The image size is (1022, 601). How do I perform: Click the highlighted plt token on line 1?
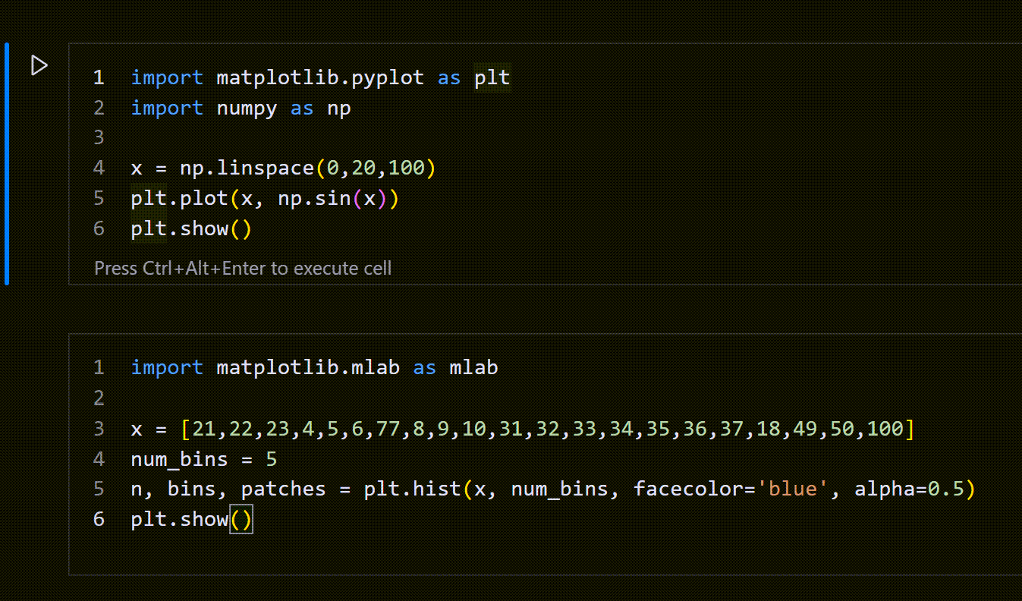point(493,77)
